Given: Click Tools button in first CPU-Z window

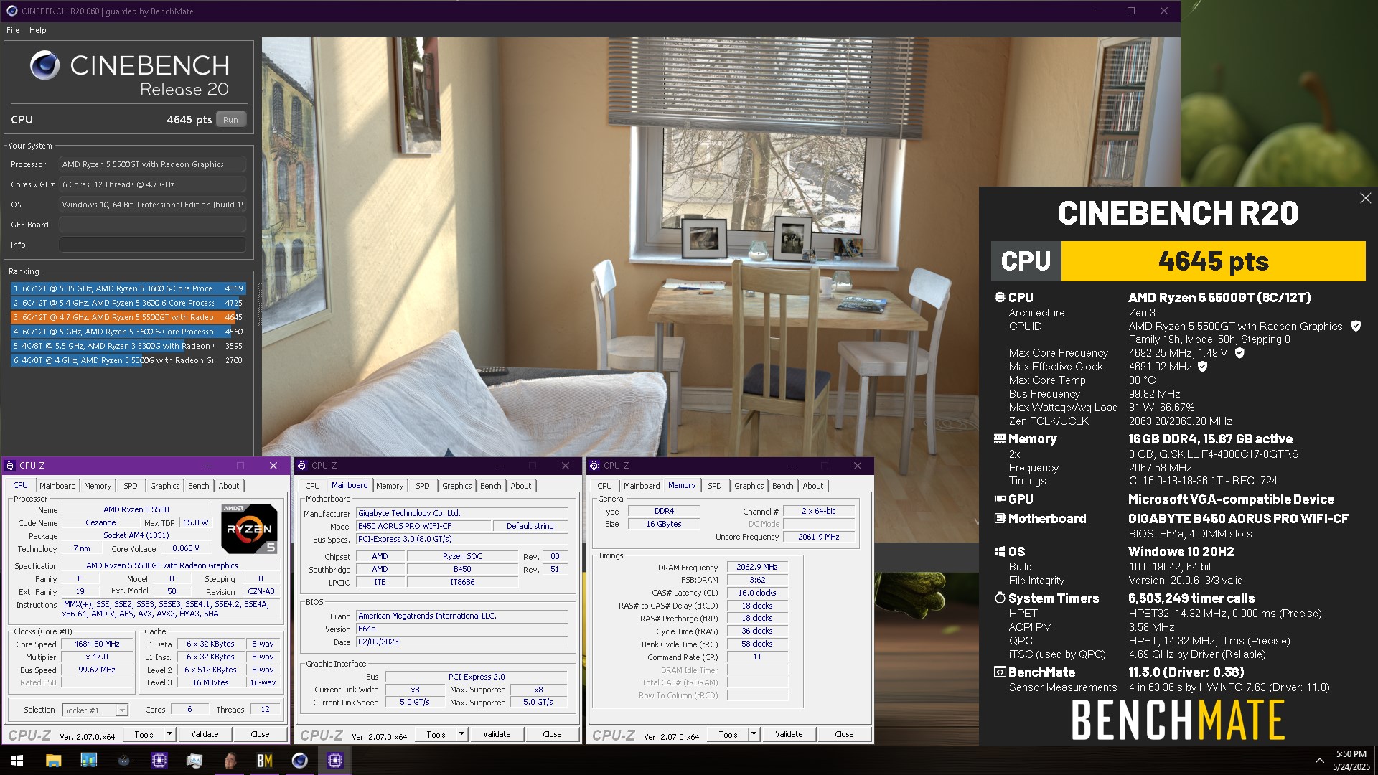Looking at the screenshot, I should pos(144,734).
